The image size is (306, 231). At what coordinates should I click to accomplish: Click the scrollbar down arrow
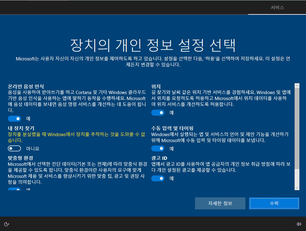297,188
